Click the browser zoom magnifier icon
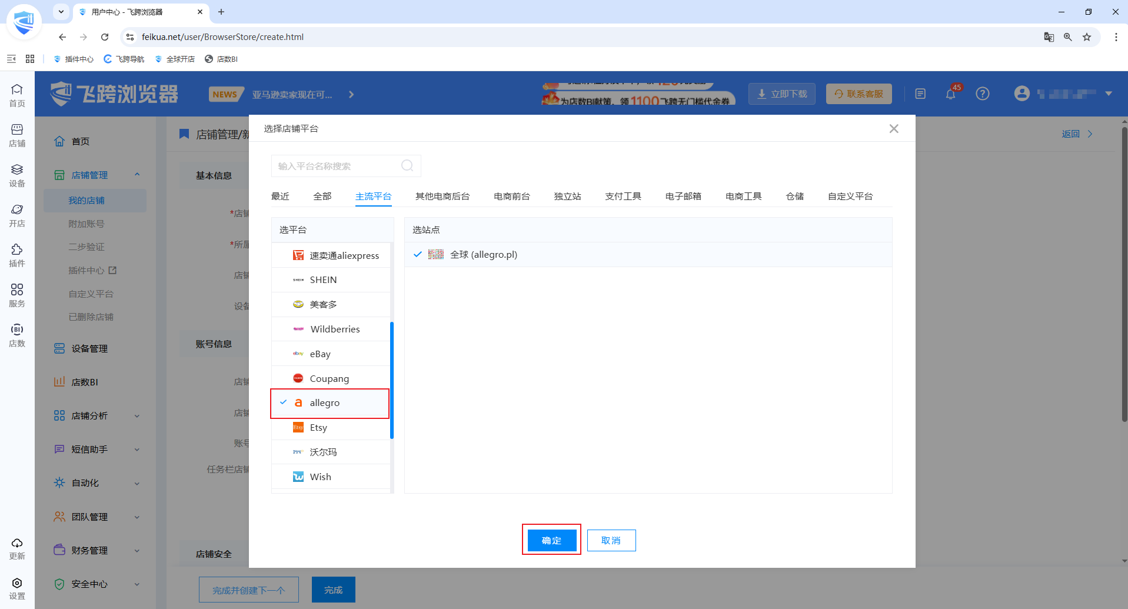The width and height of the screenshot is (1128, 609). [1068, 37]
